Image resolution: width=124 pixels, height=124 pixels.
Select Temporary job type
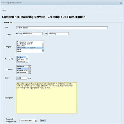[x=21, y=61]
